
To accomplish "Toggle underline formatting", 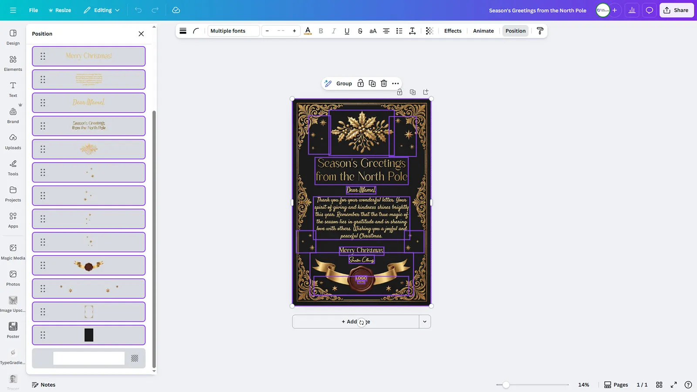I will (347, 31).
